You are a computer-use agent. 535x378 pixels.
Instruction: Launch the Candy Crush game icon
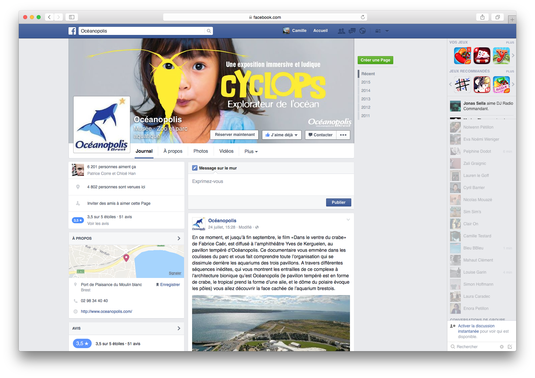(462, 56)
